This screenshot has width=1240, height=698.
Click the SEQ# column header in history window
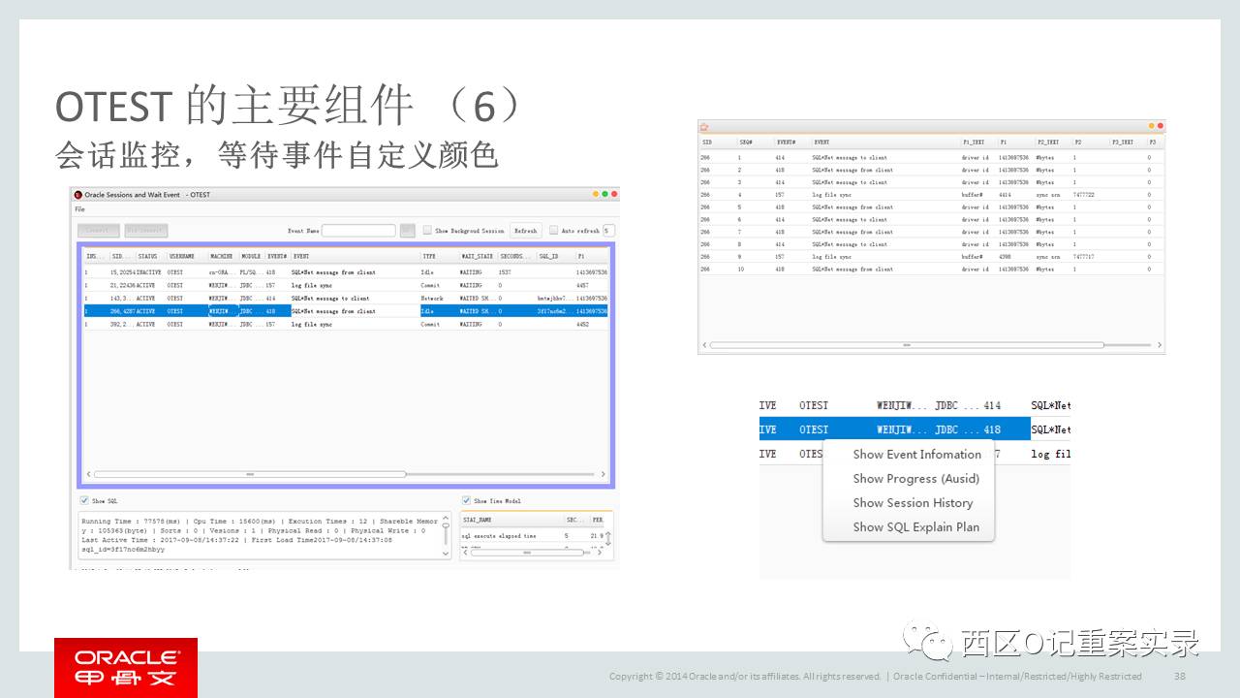[x=756, y=143]
